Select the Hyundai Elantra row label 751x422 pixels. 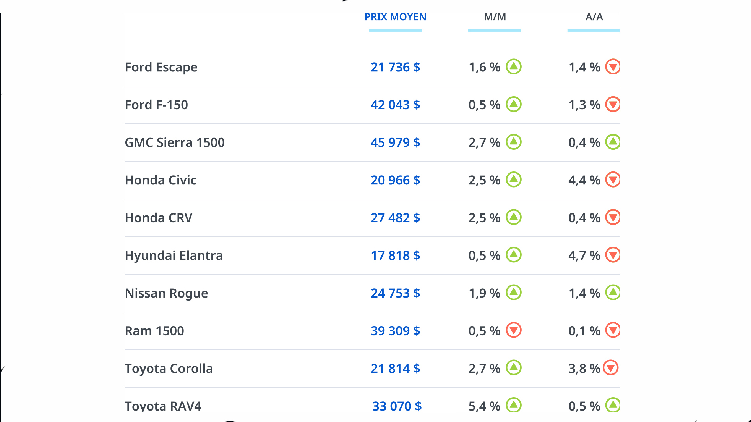coord(174,255)
